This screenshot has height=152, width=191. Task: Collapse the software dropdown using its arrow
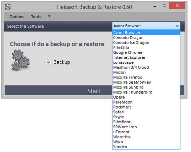pyautogui.click(x=177, y=26)
